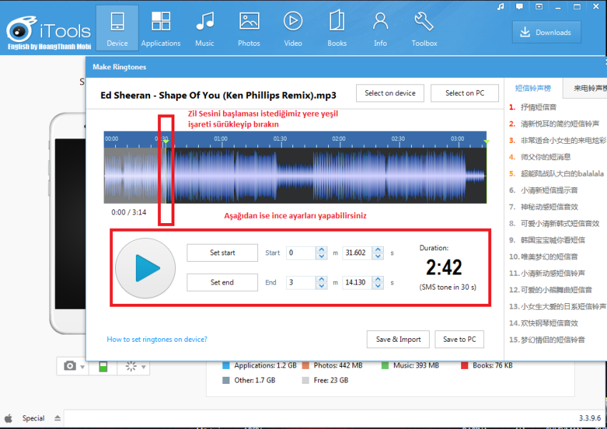Viewport: 607px width, 429px height.
Task: Play the ringtone preview
Action: [145, 267]
